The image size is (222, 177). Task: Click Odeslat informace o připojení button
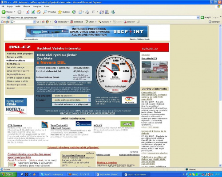point(71,104)
